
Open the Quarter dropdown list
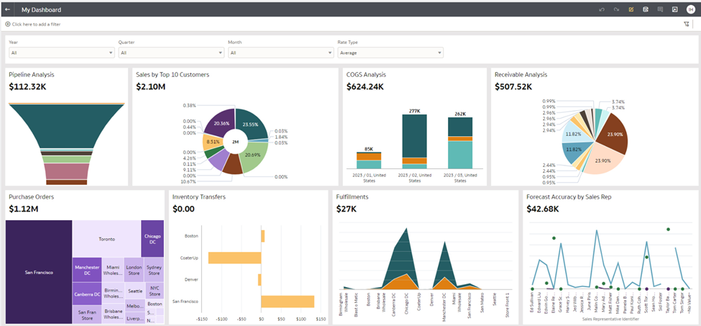(x=171, y=53)
